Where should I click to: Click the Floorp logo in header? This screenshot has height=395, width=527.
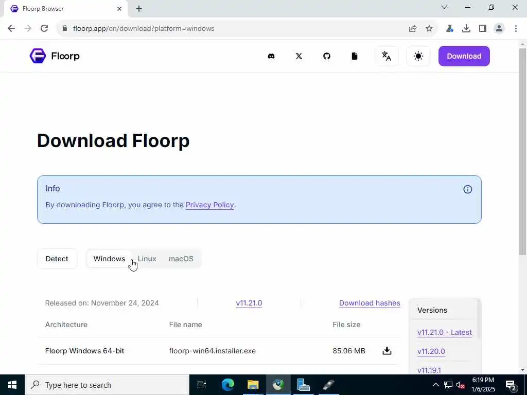(55, 56)
